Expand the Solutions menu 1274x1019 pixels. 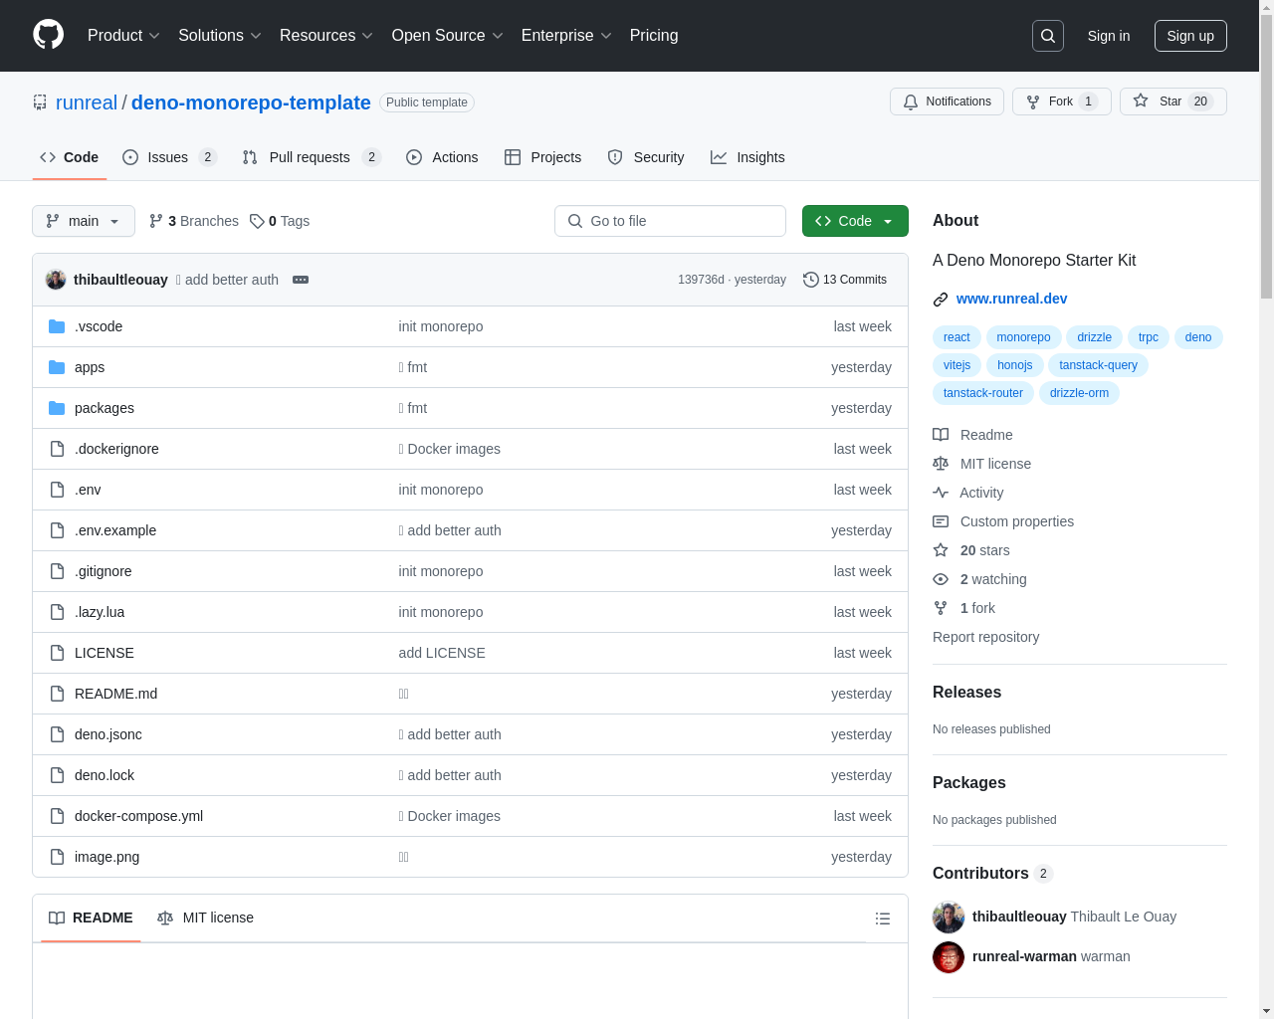click(x=220, y=36)
